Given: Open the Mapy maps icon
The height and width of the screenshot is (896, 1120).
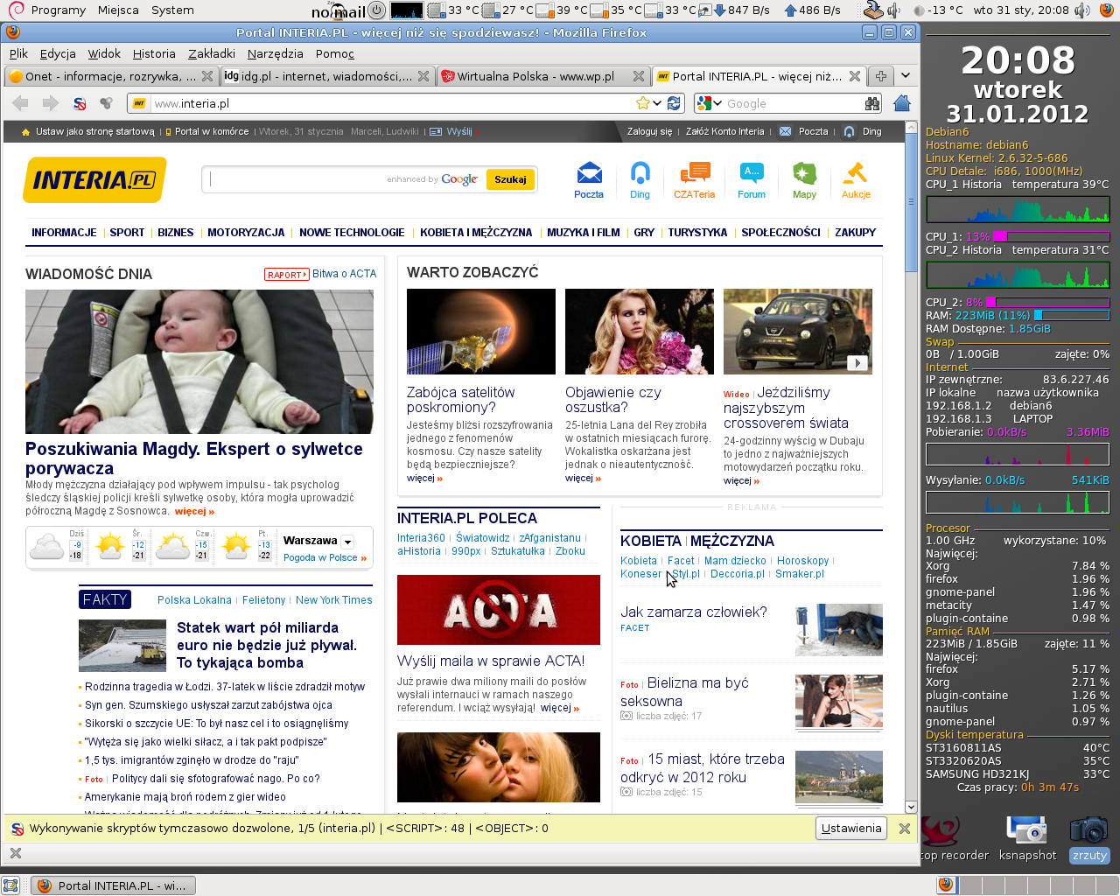Looking at the screenshot, I should [804, 180].
